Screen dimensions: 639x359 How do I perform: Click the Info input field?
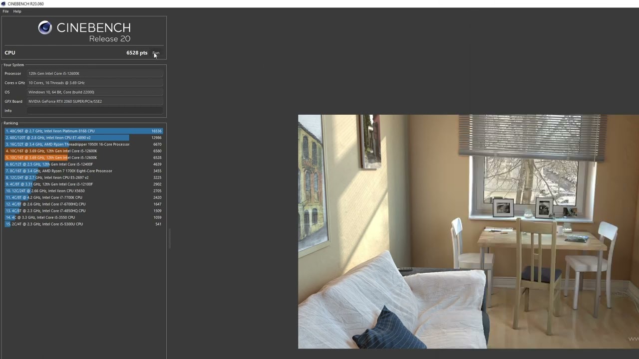[95, 111]
